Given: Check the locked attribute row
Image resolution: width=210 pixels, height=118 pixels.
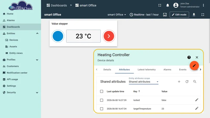Looking at the screenshot, I should pos(102,100).
